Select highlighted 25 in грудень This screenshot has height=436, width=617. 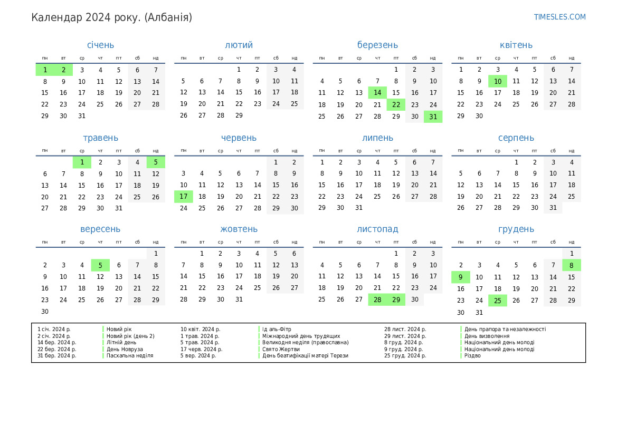pos(497,301)
